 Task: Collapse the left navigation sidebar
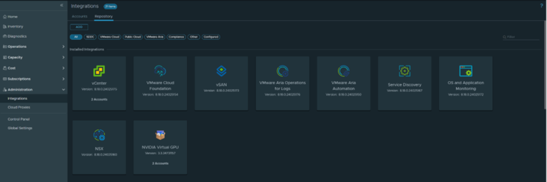click(x=61, y=5)
